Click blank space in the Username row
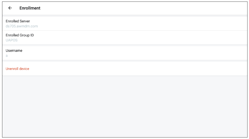Image resolution: width=249 pixels, height=139 pixels. pos(143,53)
